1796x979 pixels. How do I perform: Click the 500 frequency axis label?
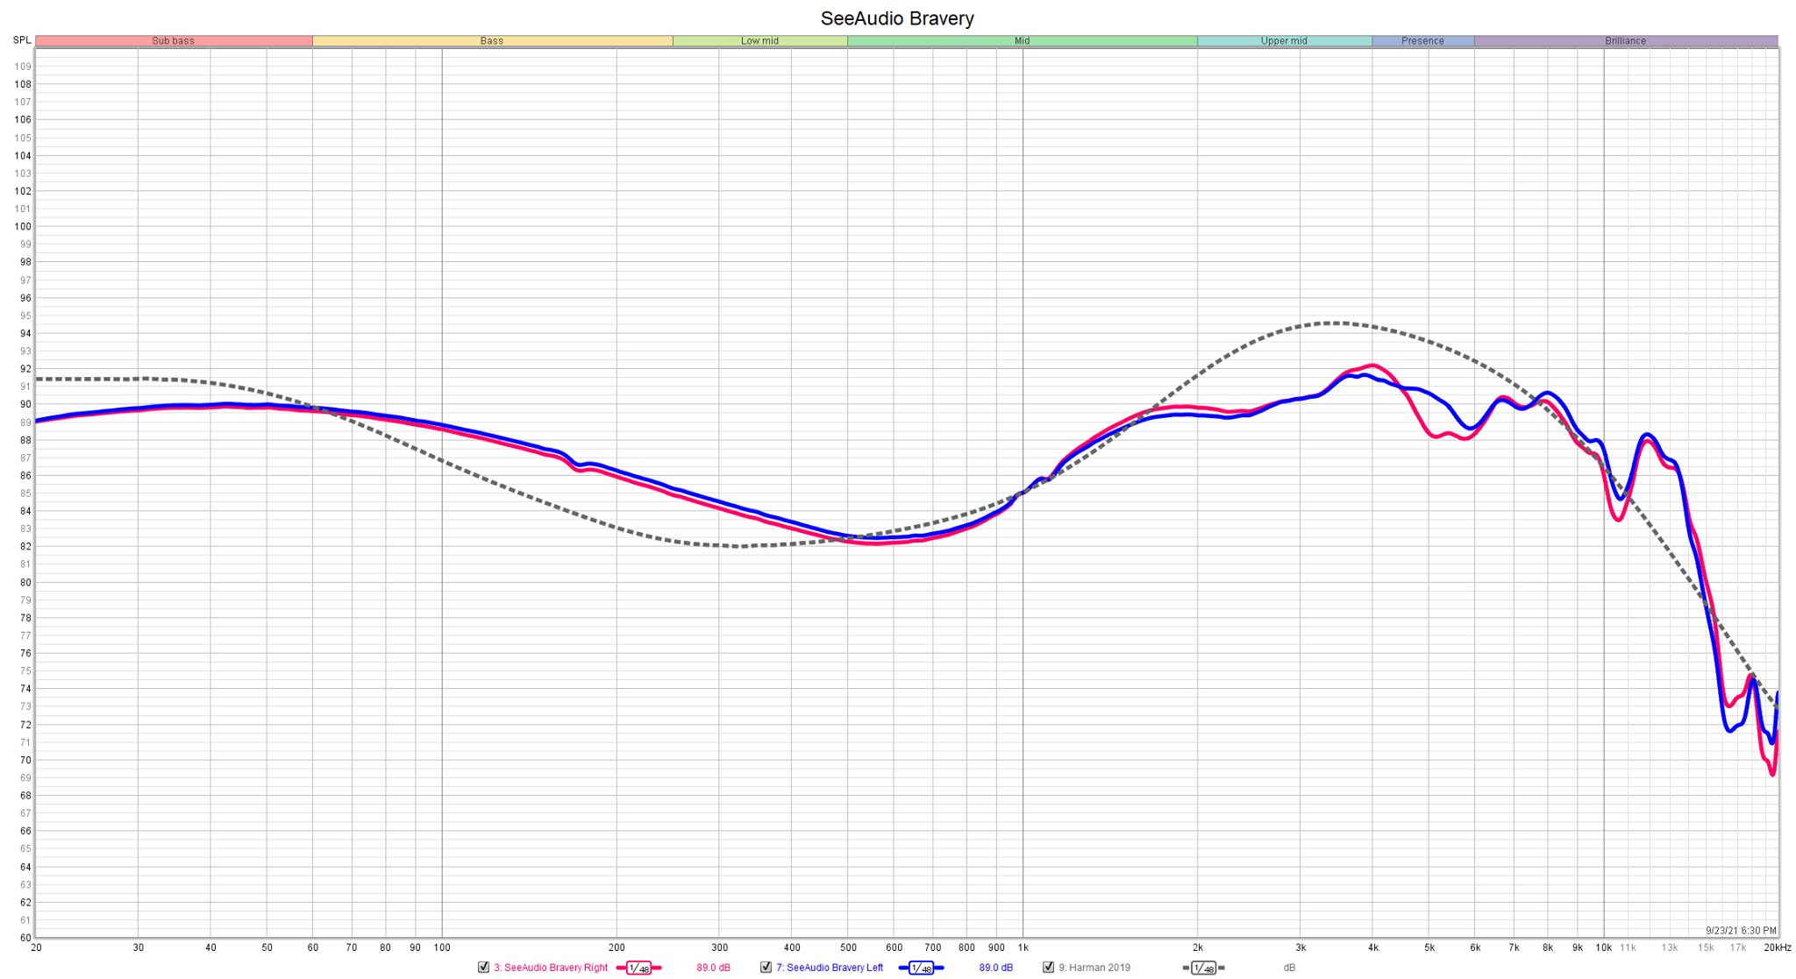pyautogui.click(x=848, y=947)
